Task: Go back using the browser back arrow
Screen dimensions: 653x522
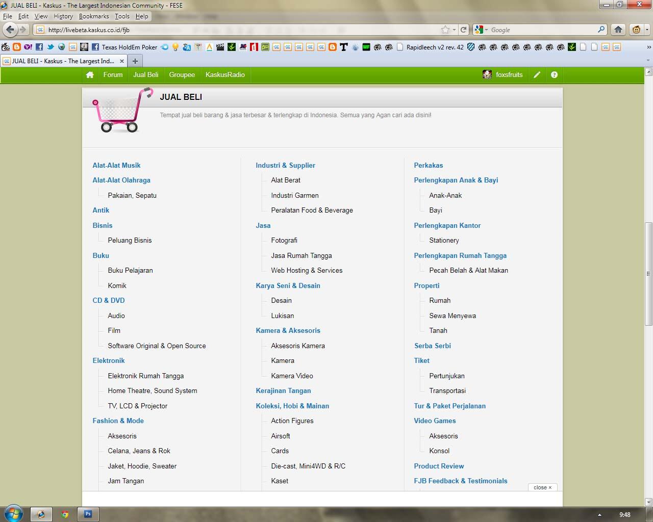Action: 10,30
